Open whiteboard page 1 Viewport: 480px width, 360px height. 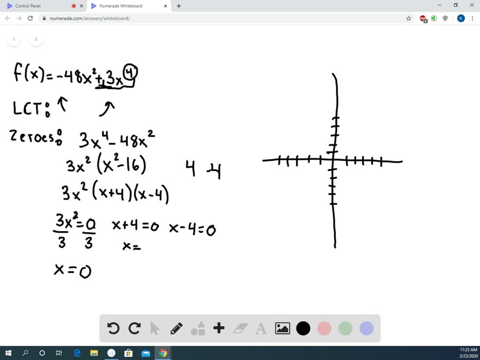click(14, 39)
